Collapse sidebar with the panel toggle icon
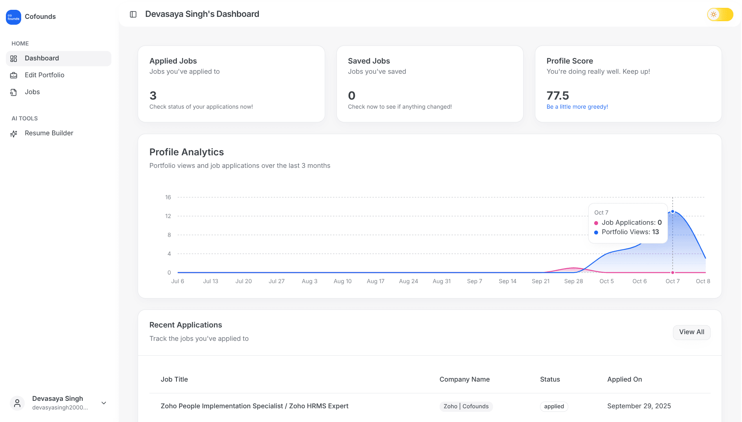 (x=133, y=15)
